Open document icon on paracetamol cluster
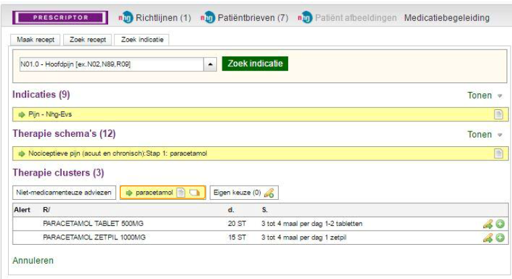Viewport: 512px width, 279px height. (x=181, y=192)
